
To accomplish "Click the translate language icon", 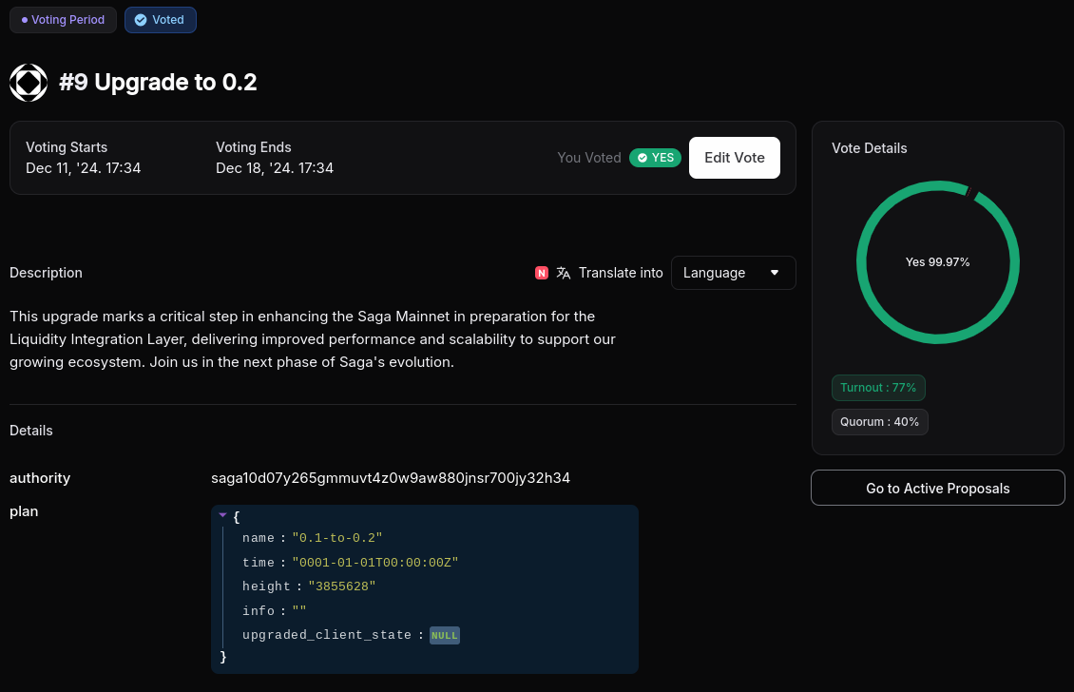I will (x=563, y=273).
